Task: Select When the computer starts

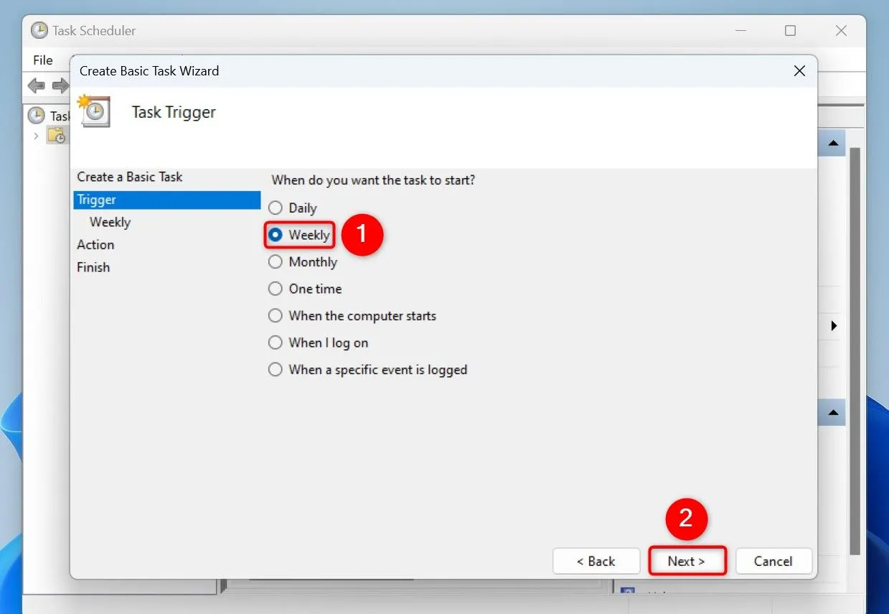Action: (276, 316)
